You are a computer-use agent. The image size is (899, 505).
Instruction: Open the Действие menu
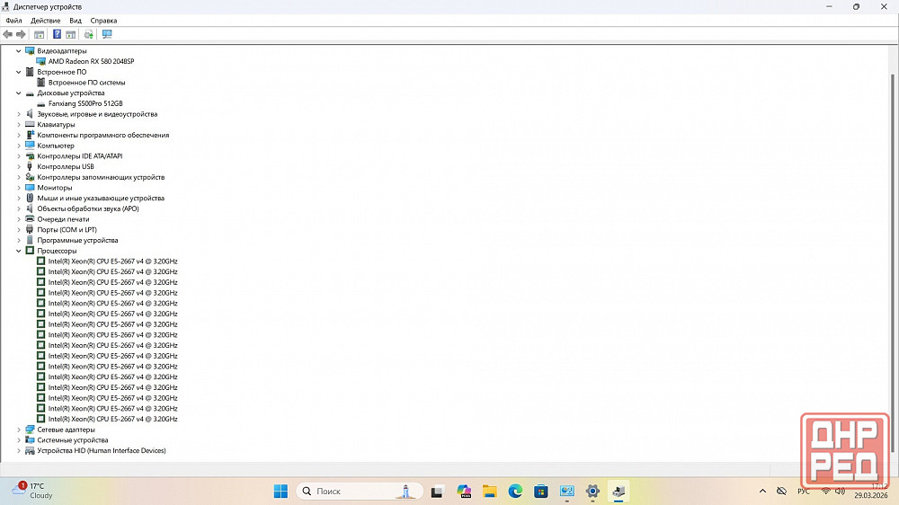(45, 20)
